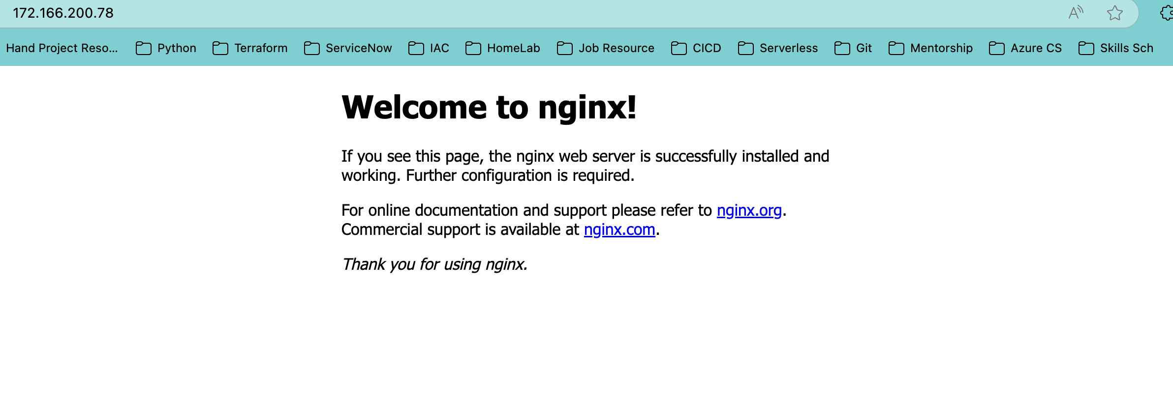The height and width of the screenshot is (401, 1173).
Task: Open the Hand Project Reso... bookmark
Action: pyautogui.click(x=62, y=48)
